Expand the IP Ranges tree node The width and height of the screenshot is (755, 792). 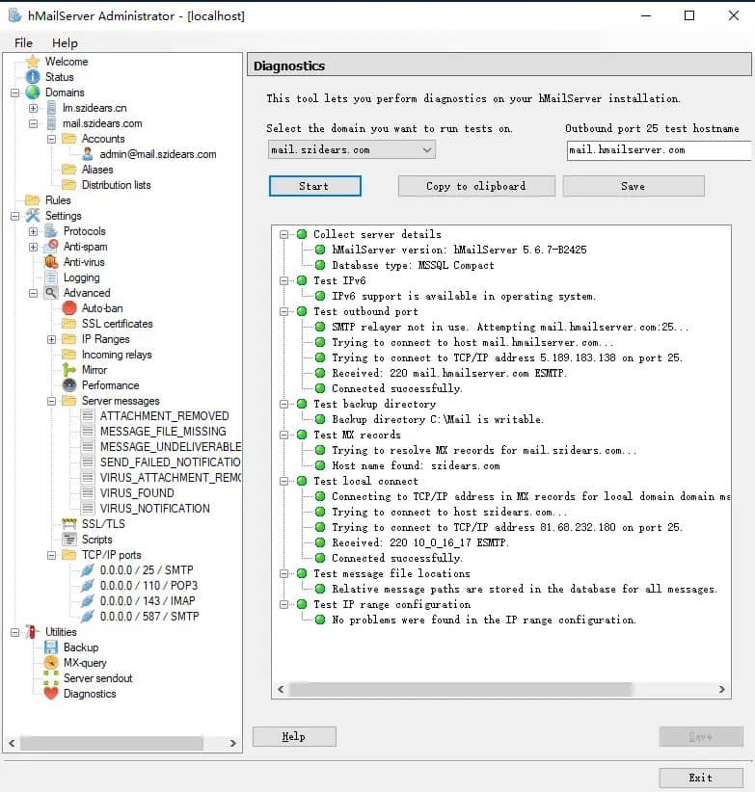click(x=52, y=339)
